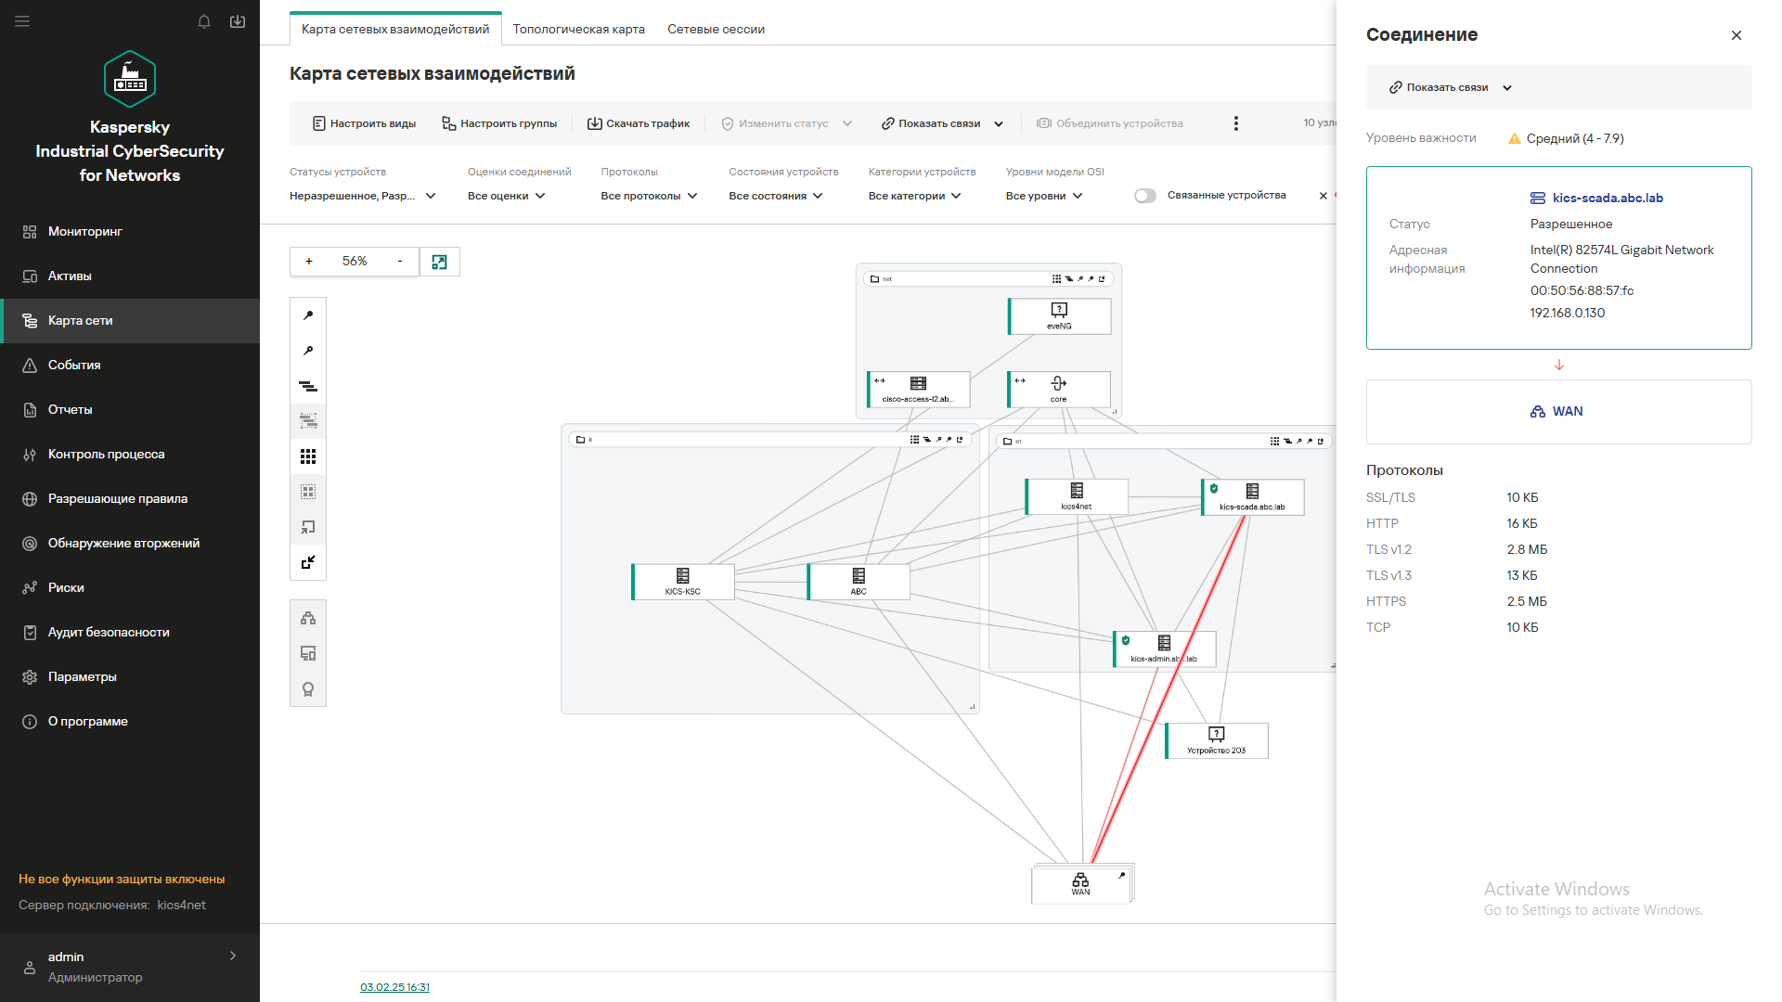
Task: Click the Средний (4 - 7.9) severity value
Action: [1575, 138]
